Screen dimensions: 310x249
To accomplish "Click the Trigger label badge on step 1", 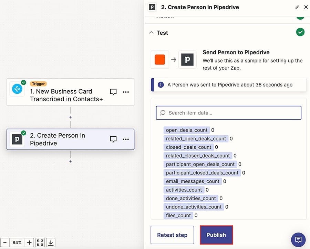I will [38, 83].
